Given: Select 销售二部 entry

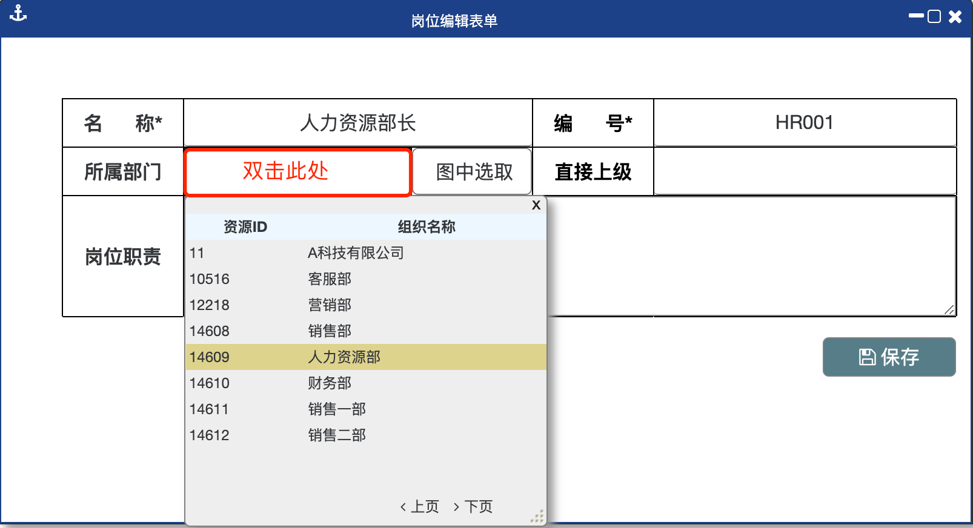Looking at the screenshot, I should tap(365, 435).
